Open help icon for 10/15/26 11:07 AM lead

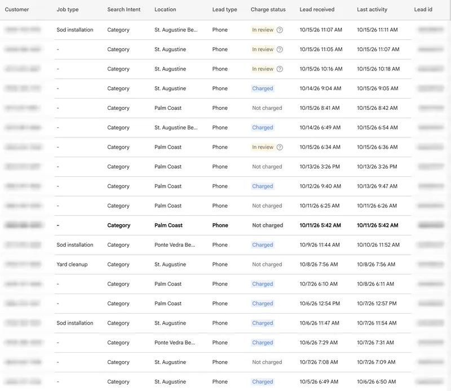[280, 30]
